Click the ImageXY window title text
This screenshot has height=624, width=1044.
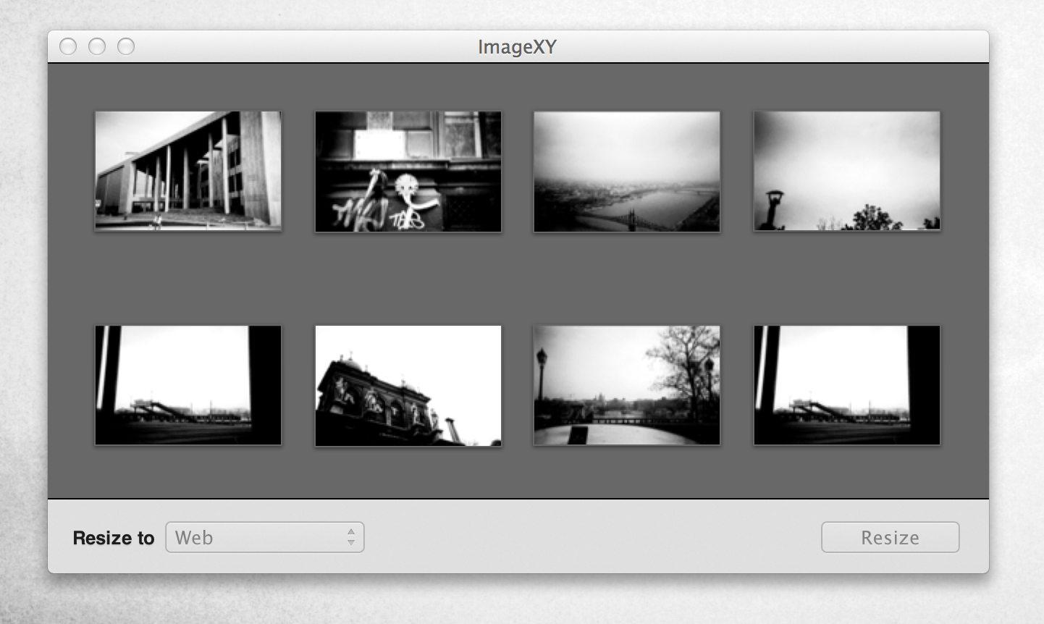click(x=517, y=47)
